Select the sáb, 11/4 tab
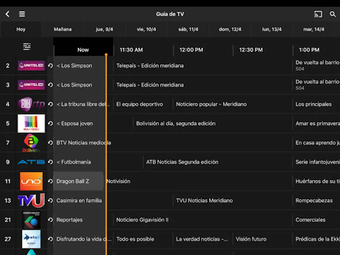Image resolution: width=340 pixels, height=255 pixels. [x=188, y=29]
